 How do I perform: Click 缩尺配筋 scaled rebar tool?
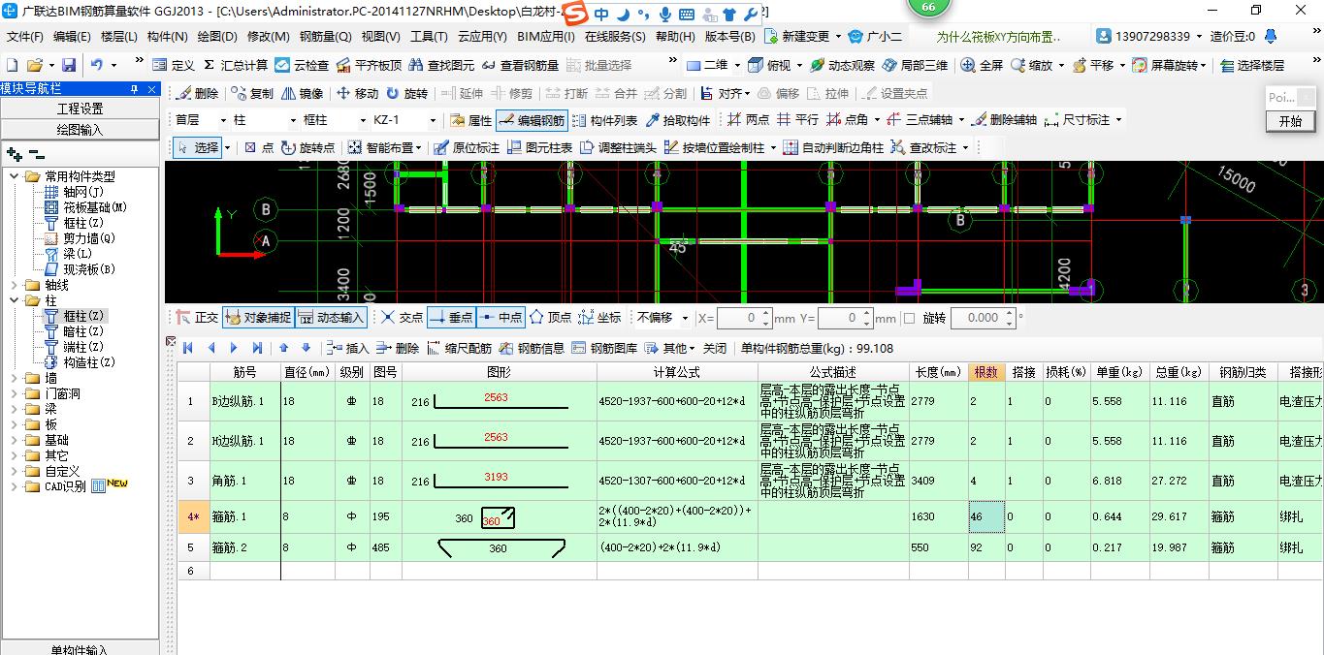click(x=459, y=348)
